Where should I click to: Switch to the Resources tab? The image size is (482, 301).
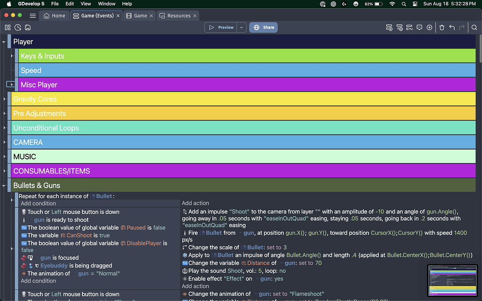point(178,15)
